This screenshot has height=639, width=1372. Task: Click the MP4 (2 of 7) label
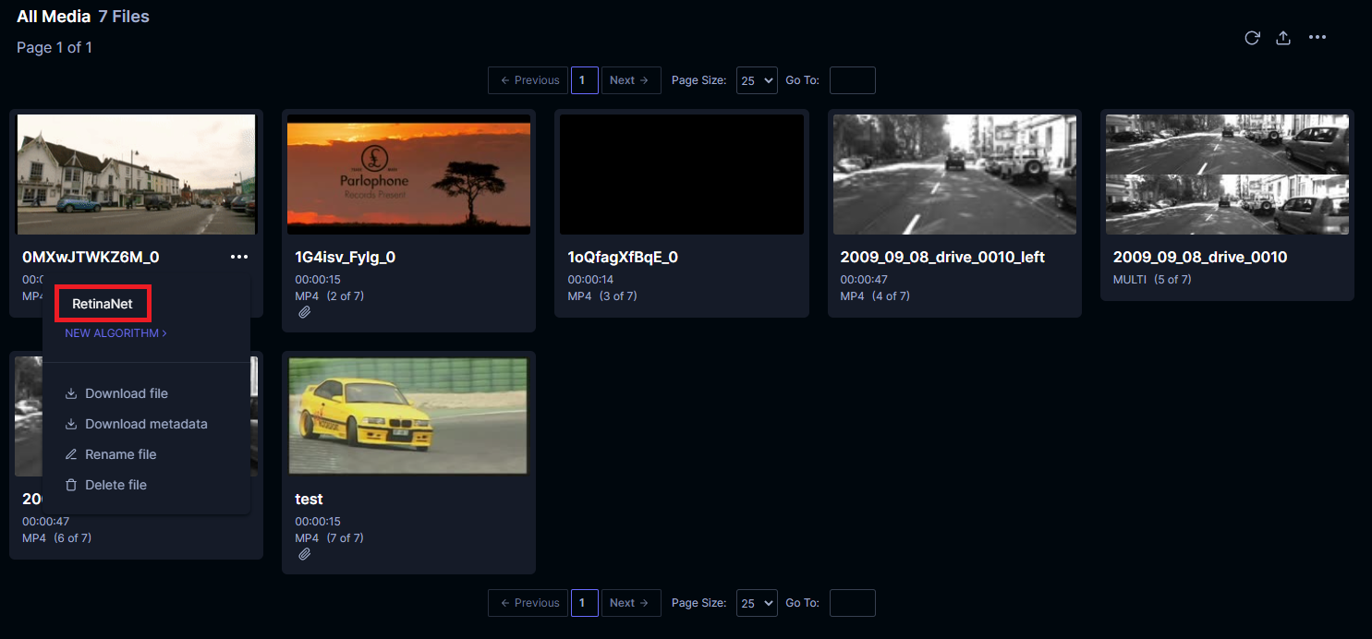330,296
